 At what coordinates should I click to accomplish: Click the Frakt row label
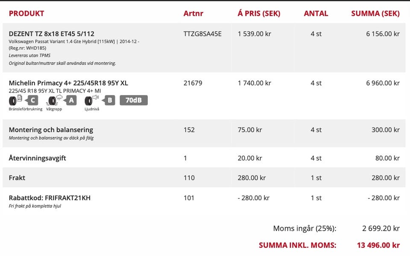(17, 178)
